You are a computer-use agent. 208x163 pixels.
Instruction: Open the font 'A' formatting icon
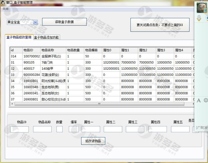[x=198, y=100]
